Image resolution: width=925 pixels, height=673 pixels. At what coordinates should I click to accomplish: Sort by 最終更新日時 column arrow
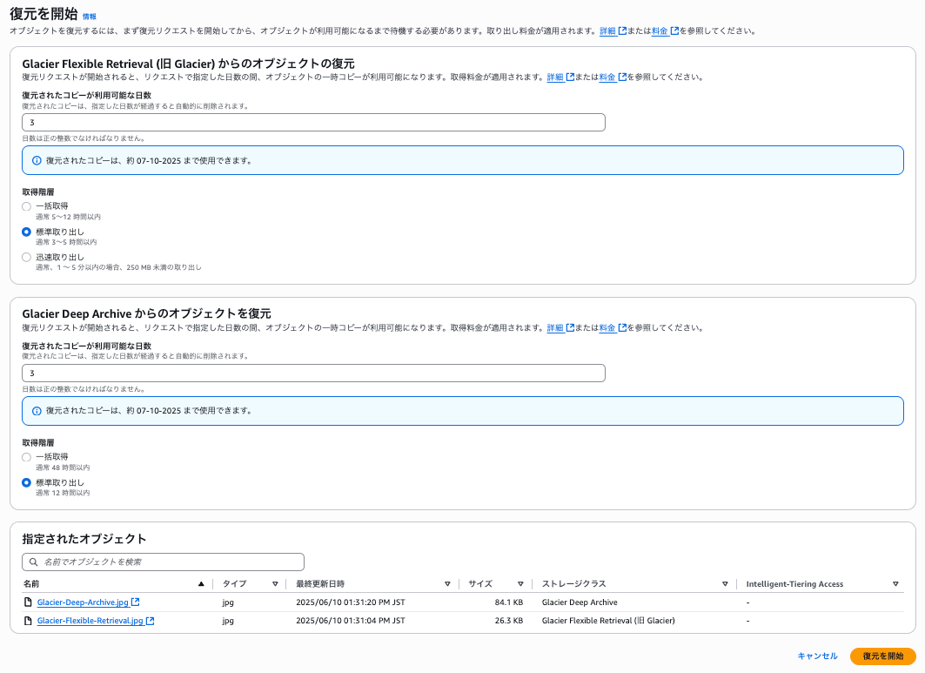tap(447, 584)
